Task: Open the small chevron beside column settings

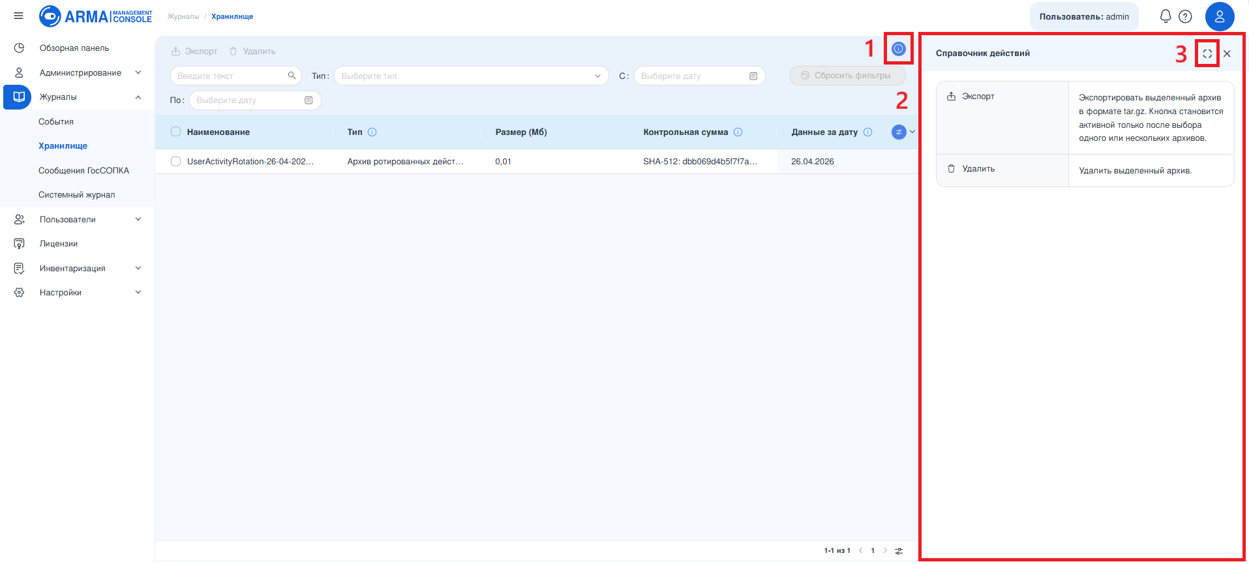Action: click(912, 132)
